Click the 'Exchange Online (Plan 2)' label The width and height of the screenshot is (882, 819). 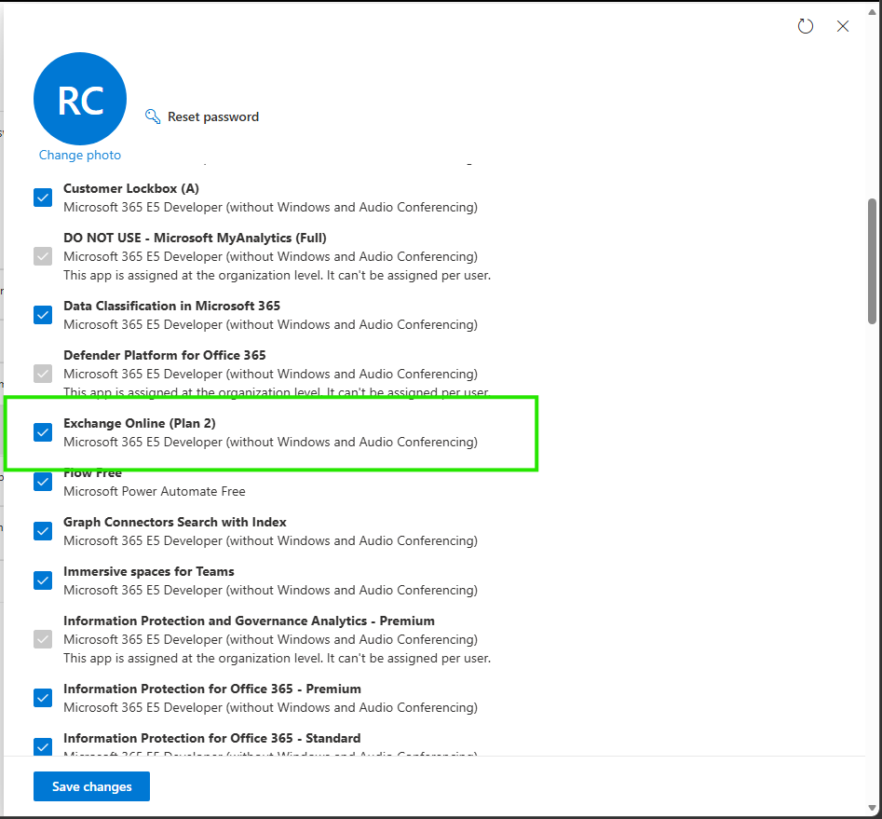tap(140, 423)
